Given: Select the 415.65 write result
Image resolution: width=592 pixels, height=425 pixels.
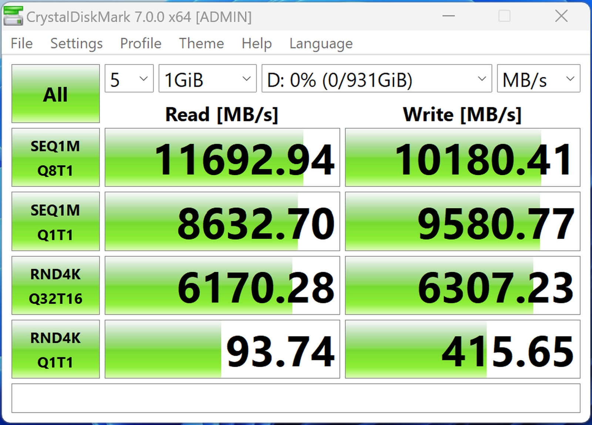Looking at the screenshot, I should pyautogui.click(x=463, y=349).
